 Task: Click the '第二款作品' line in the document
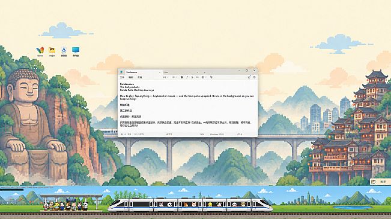(126, 111)
